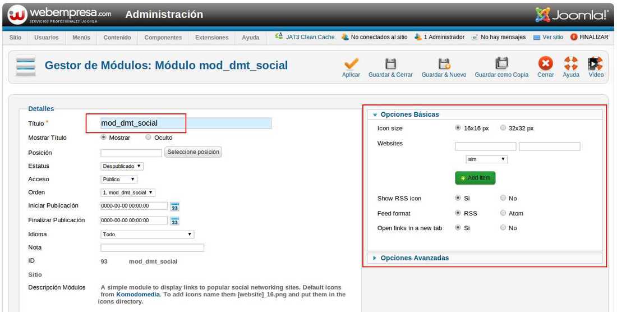Click the webempresa.com logo
Viewport: 617px width, 312px height.
click(x=59, y=15)
